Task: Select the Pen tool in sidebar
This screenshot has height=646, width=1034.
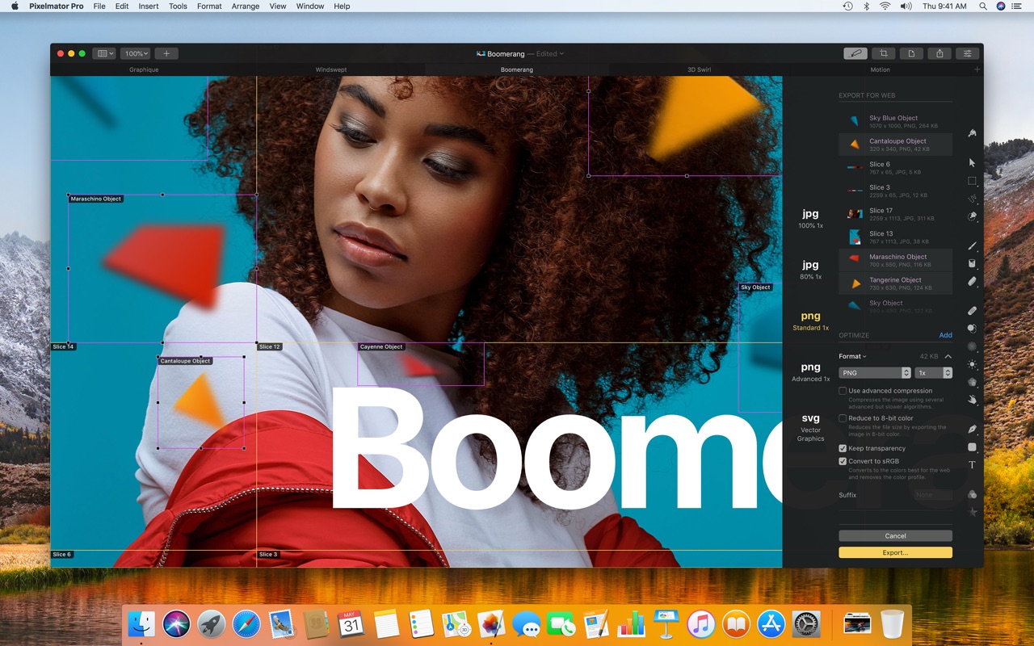Action: 972,429
